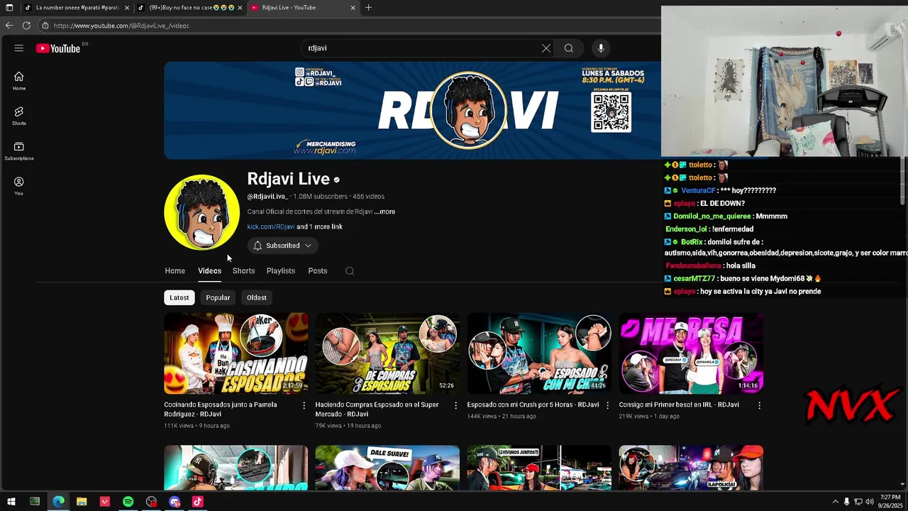The image size is (908, 511).
Task: Open options for Esposado con mi Crush video
Action: 607,405
